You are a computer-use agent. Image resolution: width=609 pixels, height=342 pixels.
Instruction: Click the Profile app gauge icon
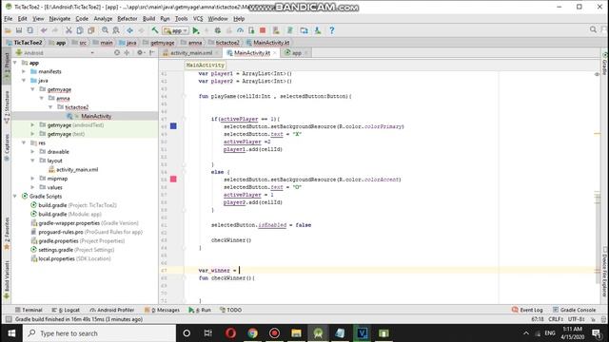click(x=240, y=30)
